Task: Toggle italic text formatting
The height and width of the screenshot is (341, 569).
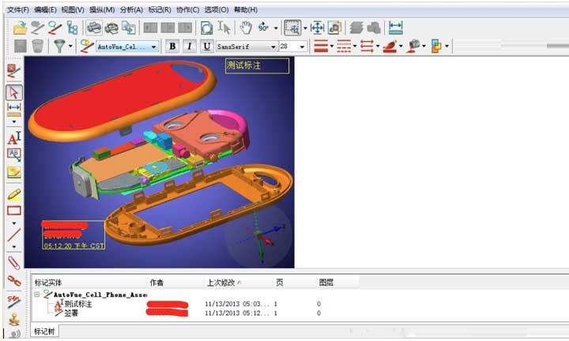Action: (189, 46)
